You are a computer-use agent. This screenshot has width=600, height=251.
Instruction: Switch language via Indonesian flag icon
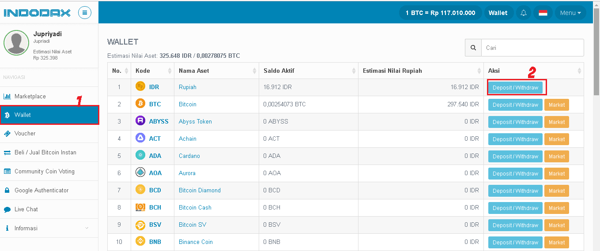543,13
